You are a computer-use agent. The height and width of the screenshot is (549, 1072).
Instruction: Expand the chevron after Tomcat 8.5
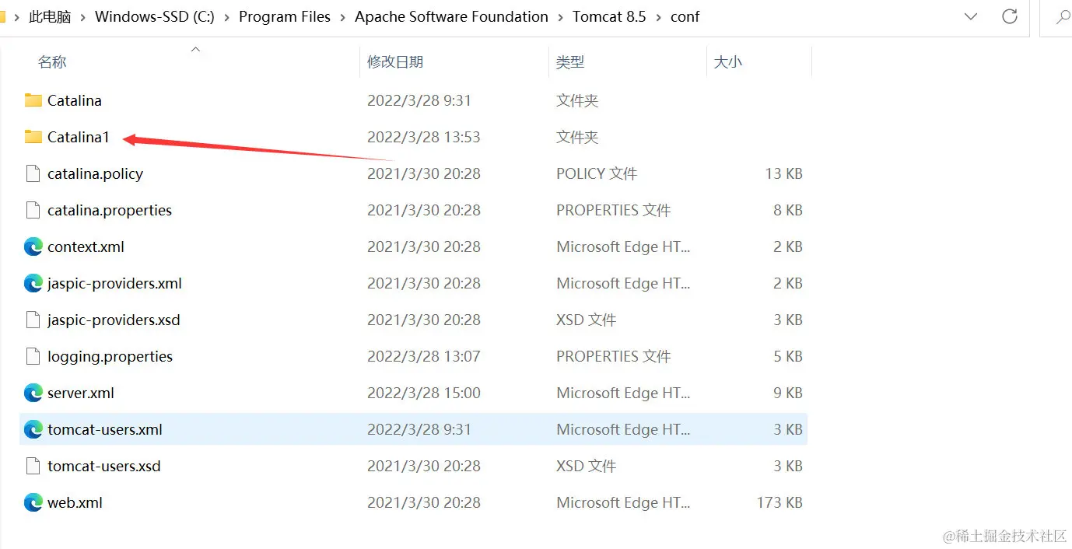pyautogui.click(x=659, y=17)
